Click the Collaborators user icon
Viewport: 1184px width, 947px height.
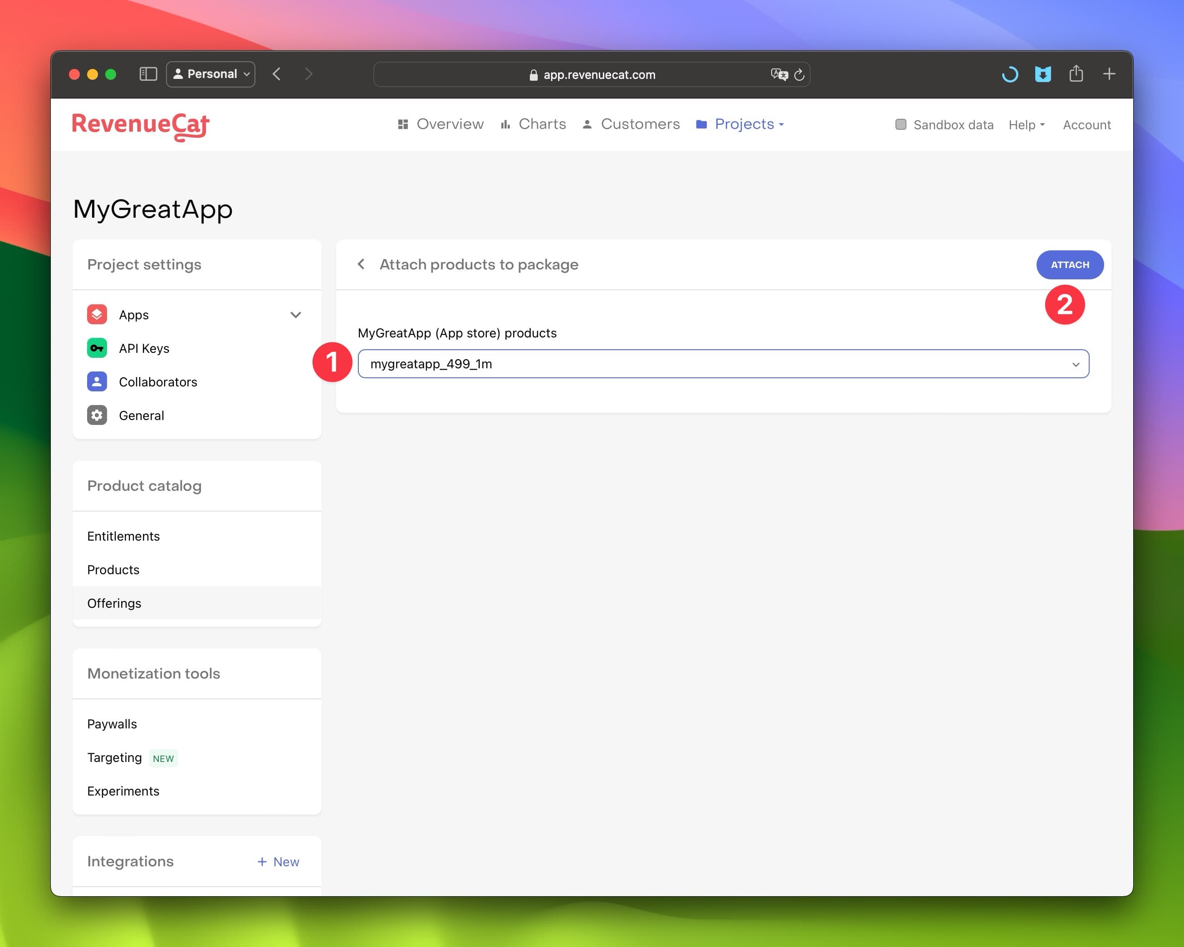coord(97,381)
